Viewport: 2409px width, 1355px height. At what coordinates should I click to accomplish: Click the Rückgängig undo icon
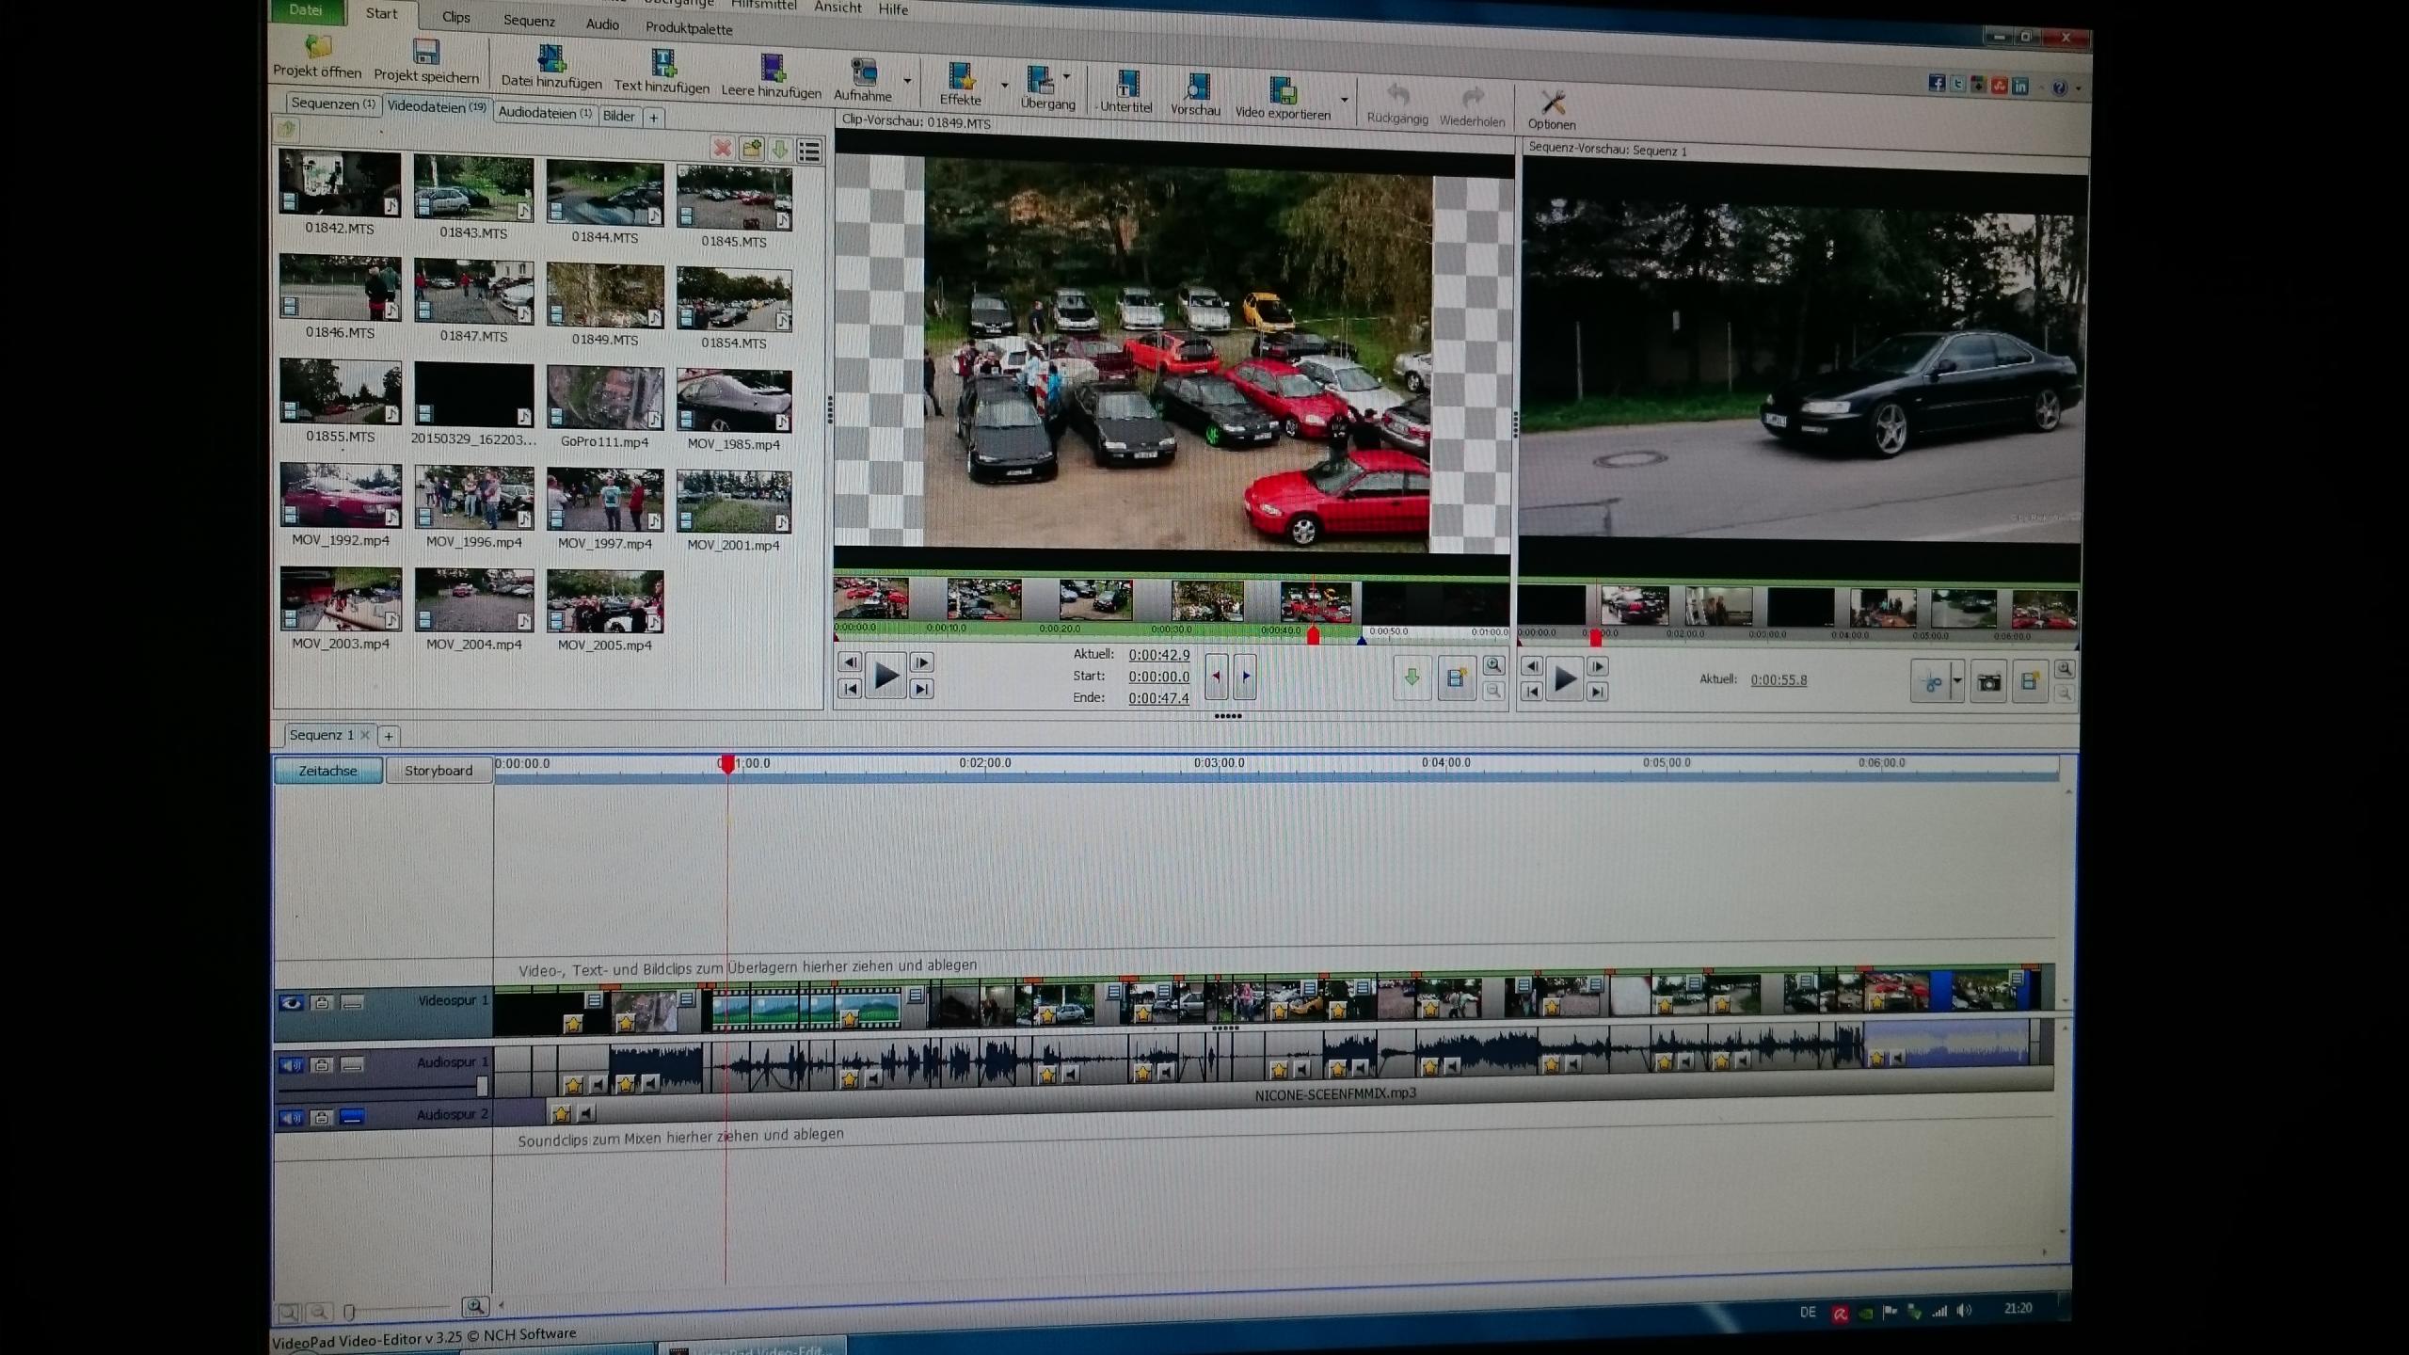pos(1398,96)
